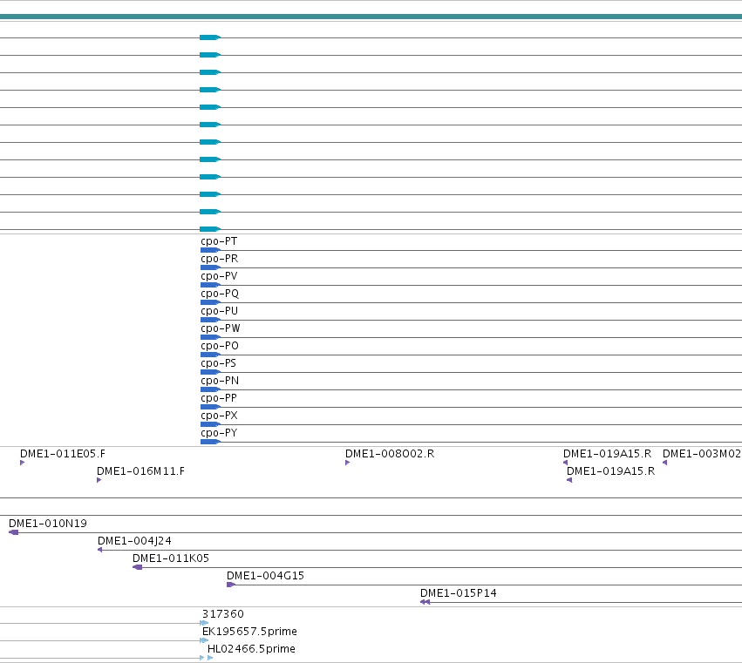The width and height of the screenshot is (742, 663).
Task: Click the light blue arrow under 317360
Action: [x=204, y=623]
